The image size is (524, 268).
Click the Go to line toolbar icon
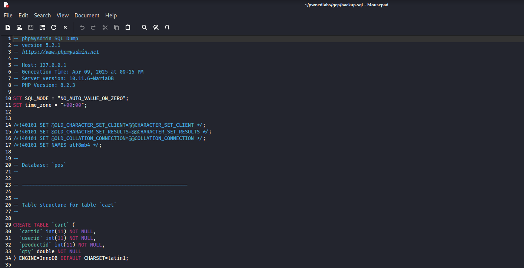coord(168,27)
